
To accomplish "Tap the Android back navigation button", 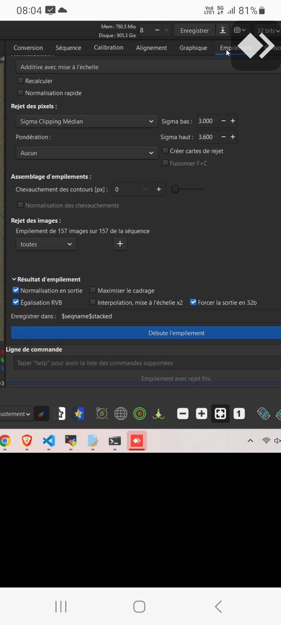I will click(219, 607).
